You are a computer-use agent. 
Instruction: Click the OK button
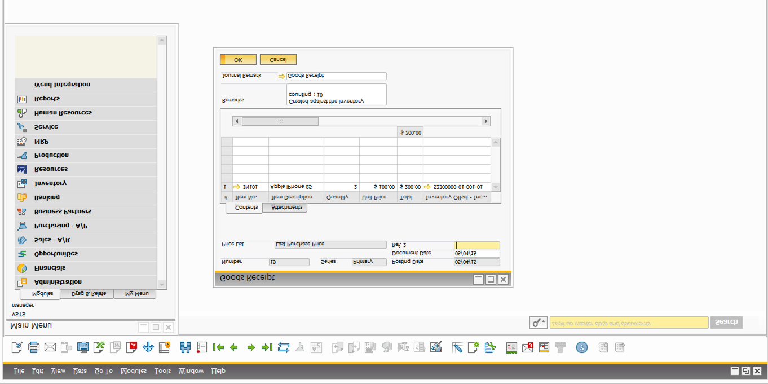point(239,60)
